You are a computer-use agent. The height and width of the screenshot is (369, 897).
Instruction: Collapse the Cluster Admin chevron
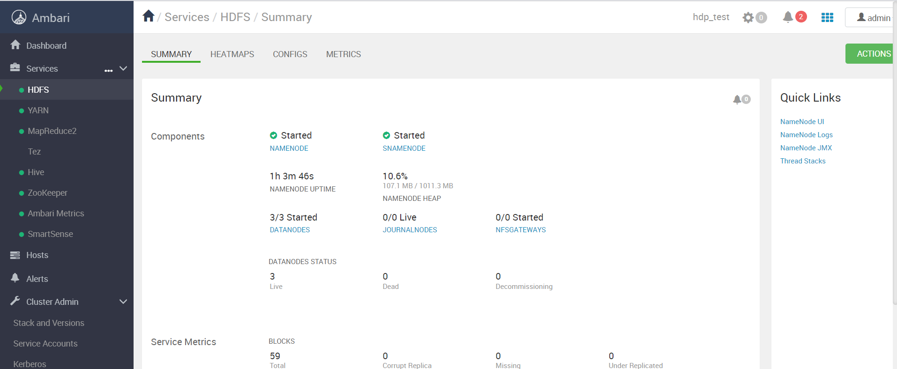[x=123, y=302]
